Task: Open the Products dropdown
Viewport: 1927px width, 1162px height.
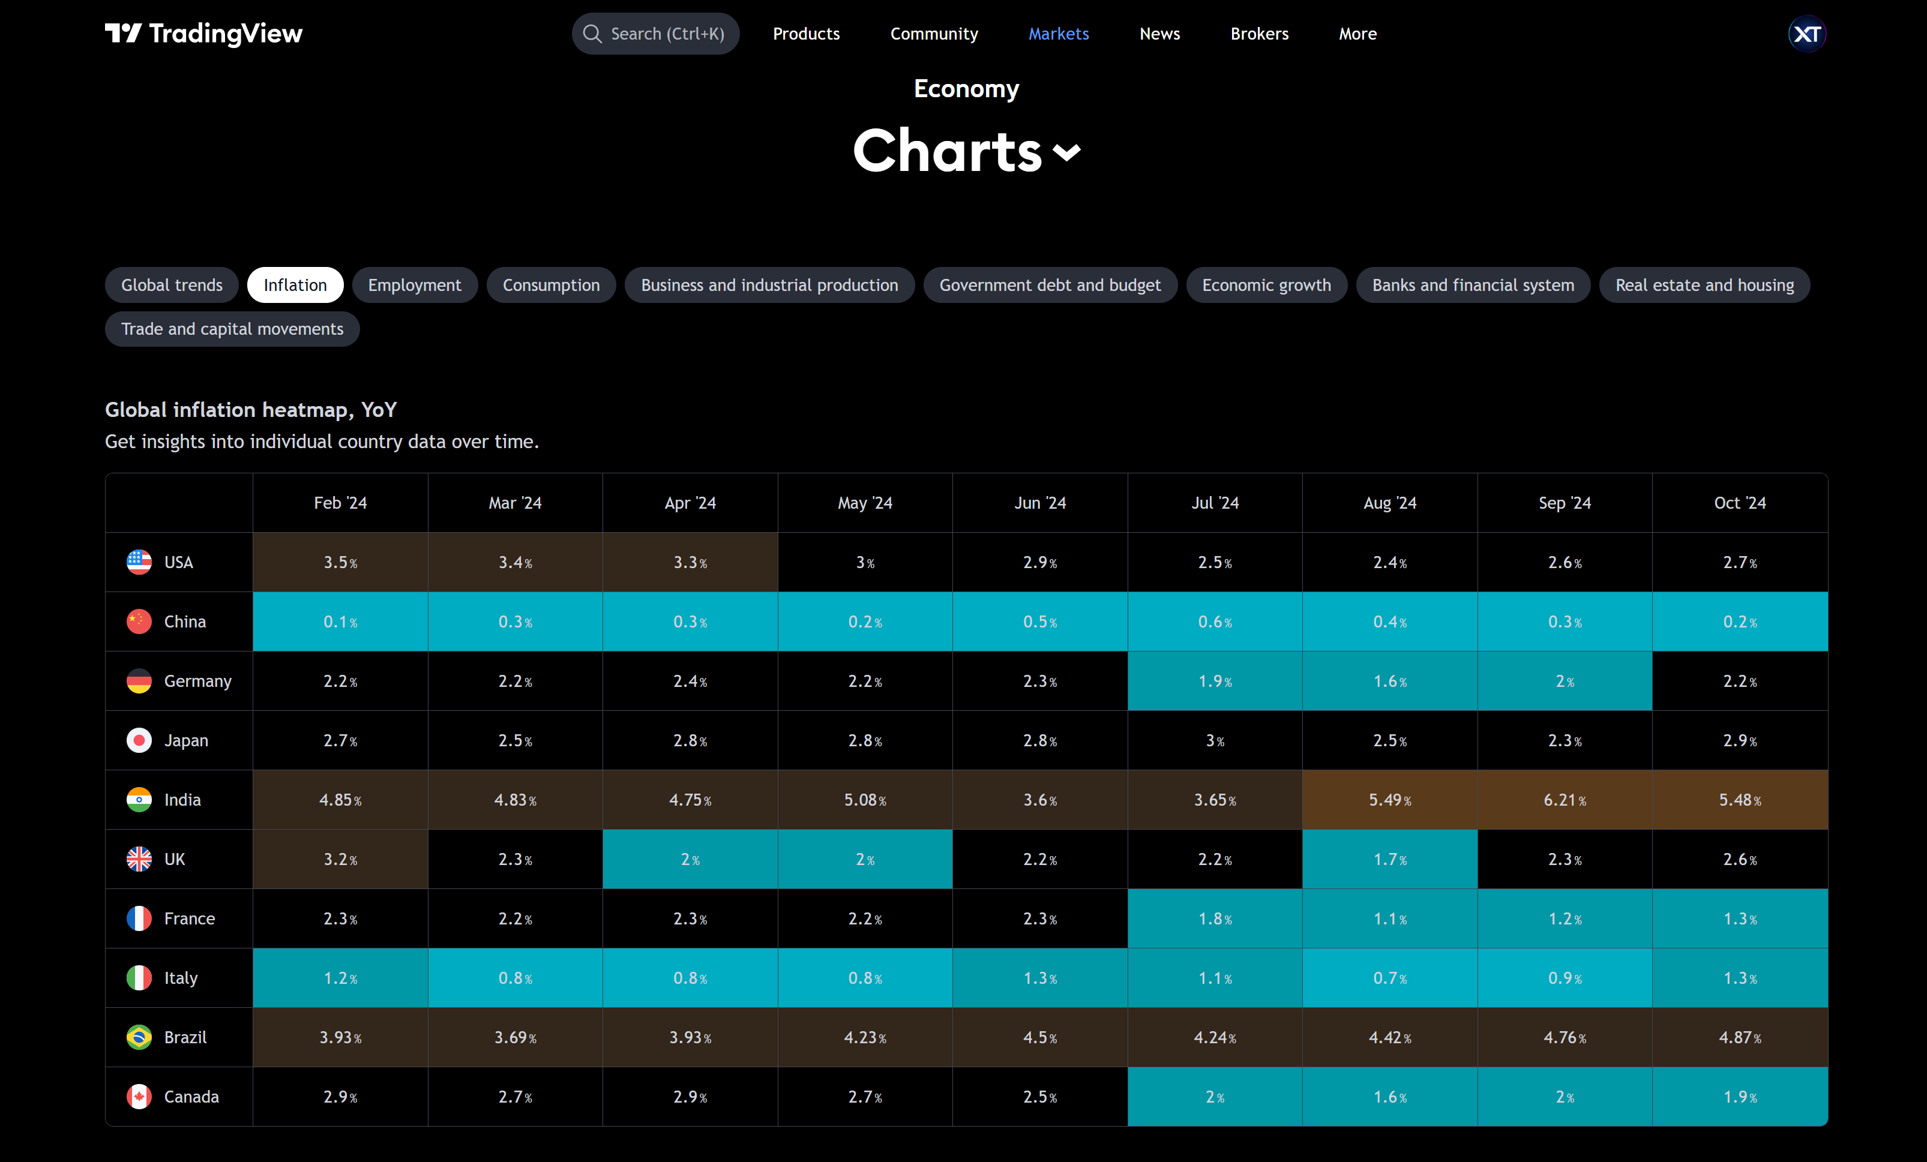Action: (x=807, y=34)
